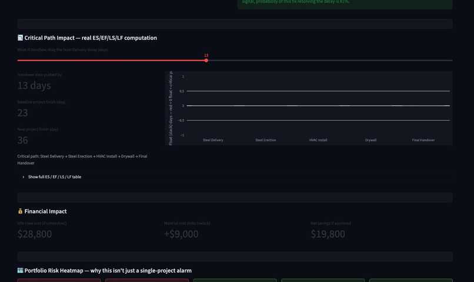Click the red '13' value above slider
The image size is (474, 282).
[x=206, y=55]
